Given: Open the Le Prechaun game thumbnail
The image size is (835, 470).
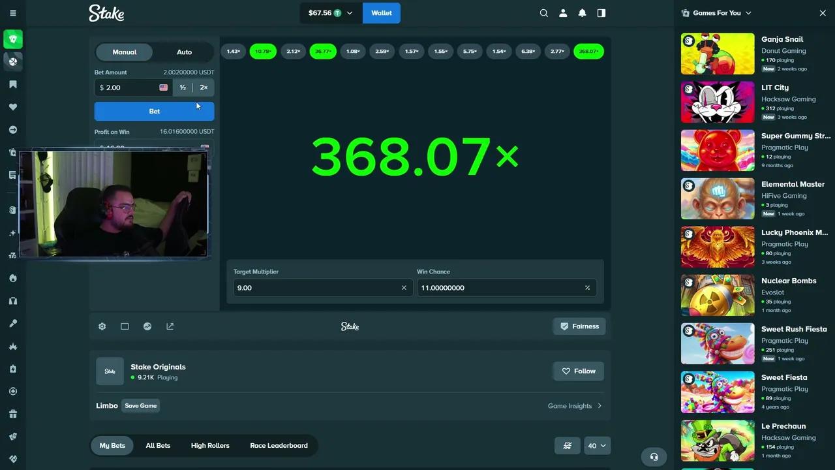Looking at the screenshot, I should coord(718,441).
